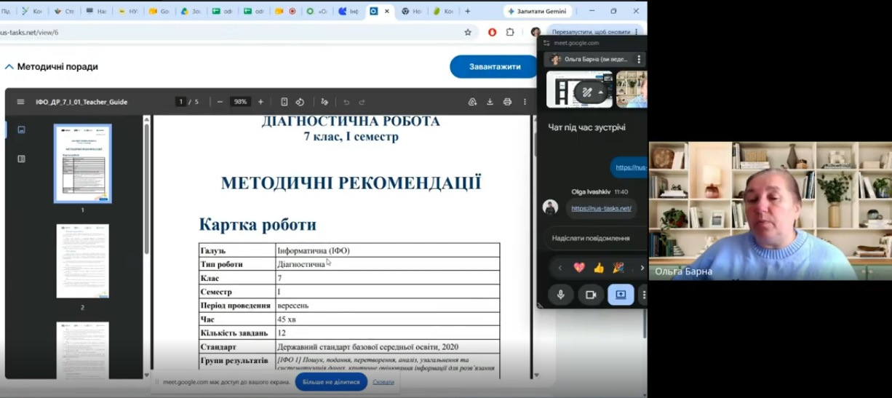Toggle screen presentation button in Meet
Image resolution: width=892 pixels, height=398 pixels.
tap(621, 295)
